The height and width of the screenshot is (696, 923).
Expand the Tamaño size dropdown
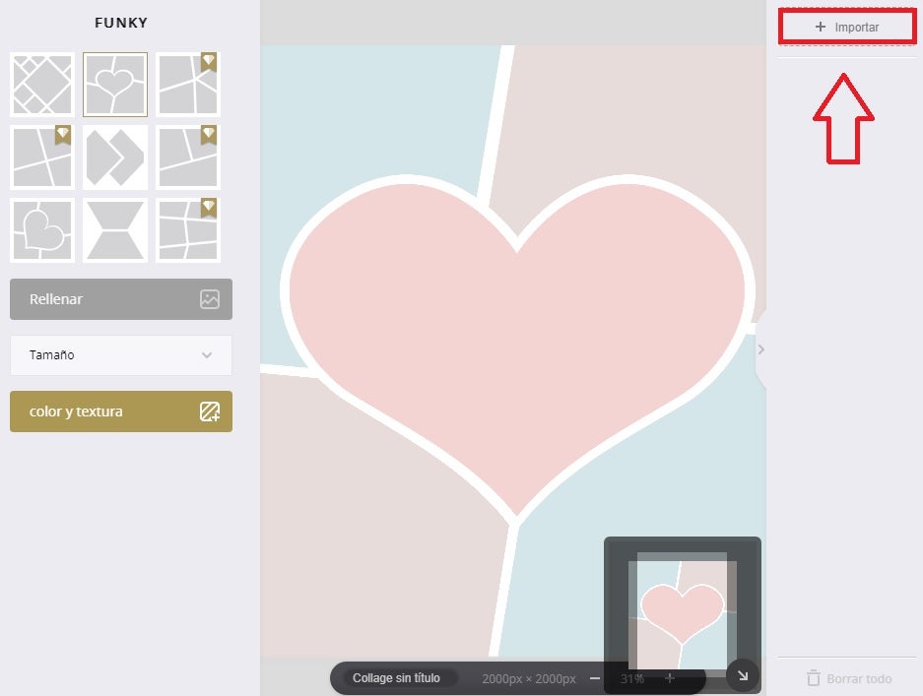(121, 355)
